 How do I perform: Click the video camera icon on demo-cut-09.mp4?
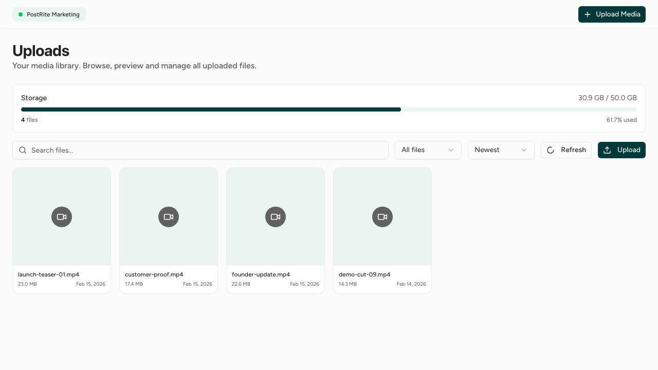(382, 216)
